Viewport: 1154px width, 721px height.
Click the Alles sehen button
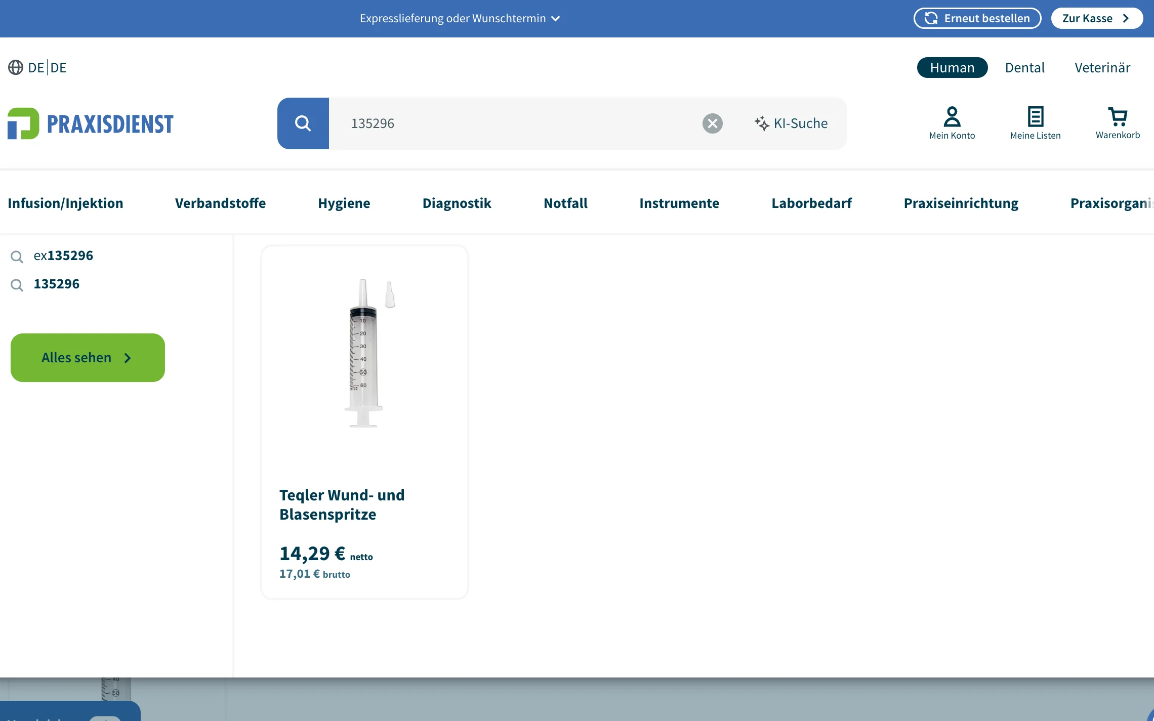(x=88, y=358)
